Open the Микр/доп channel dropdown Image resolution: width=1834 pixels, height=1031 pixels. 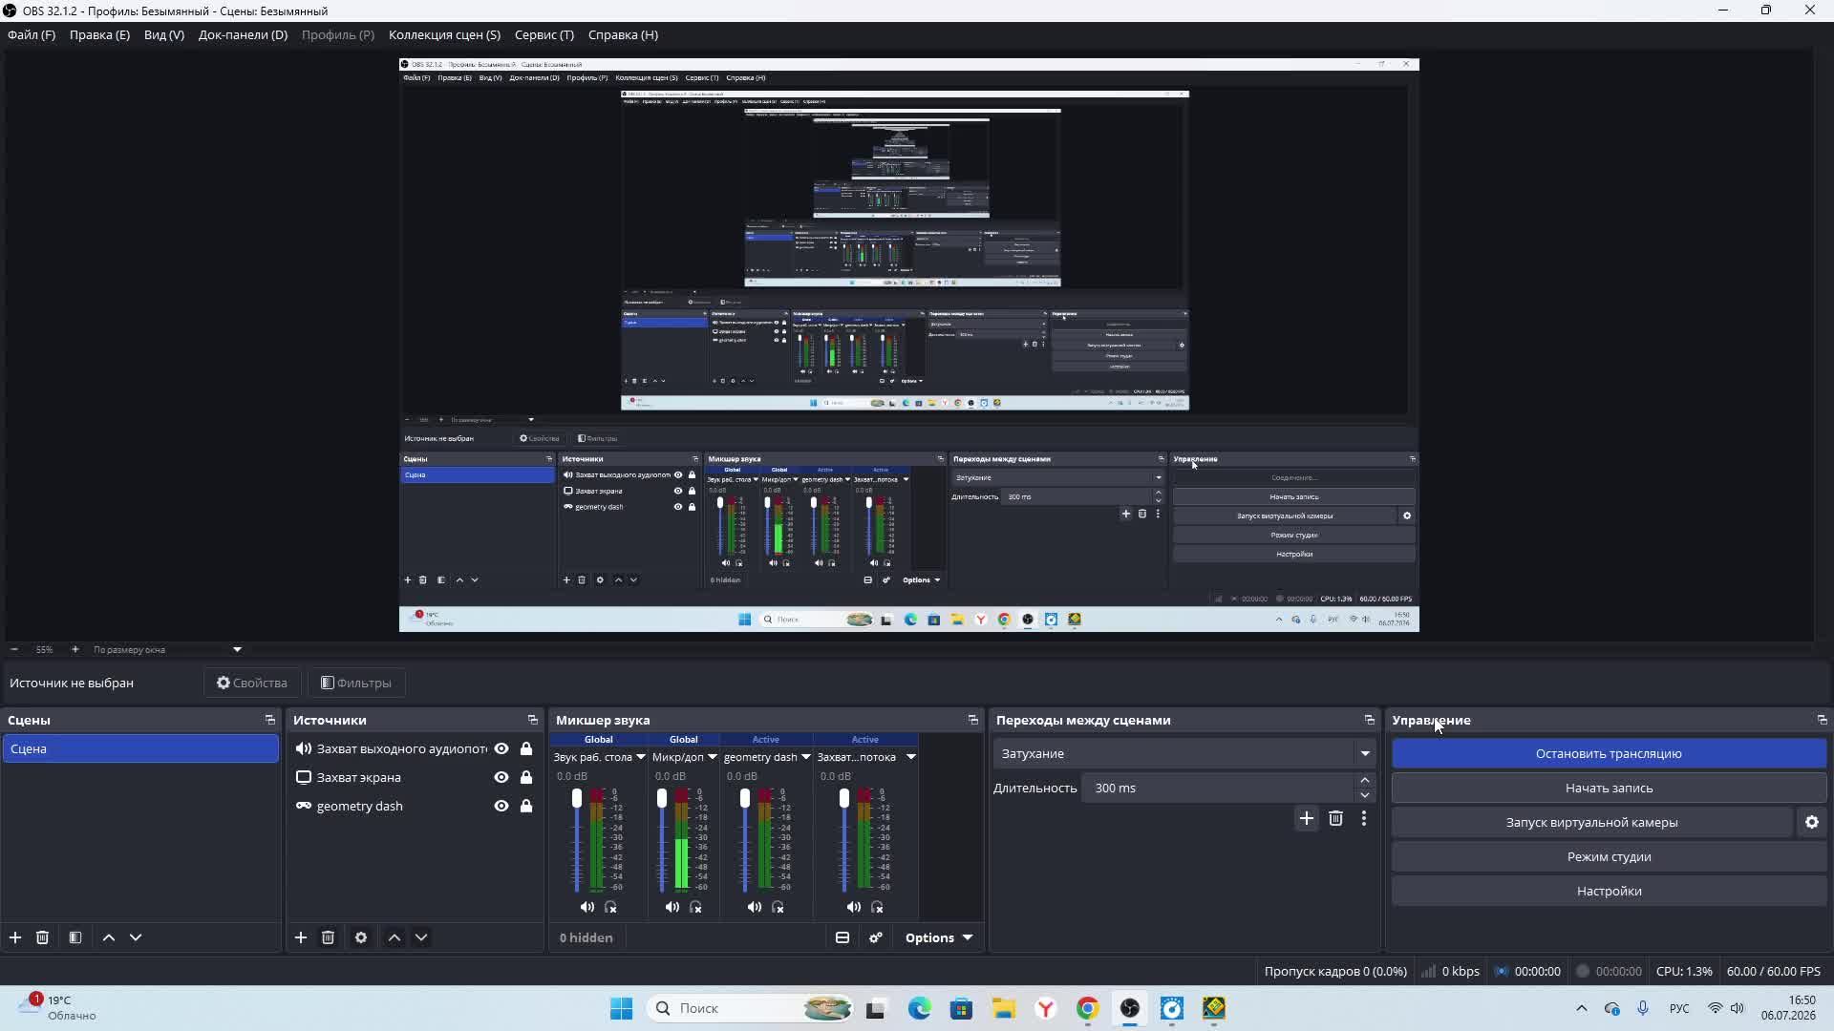[713, 757]
